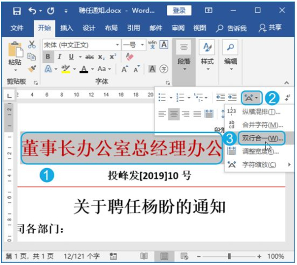Toggle Bold formatting
The width and height of the screenshot is (297, 265).
[x=48, y=57]
